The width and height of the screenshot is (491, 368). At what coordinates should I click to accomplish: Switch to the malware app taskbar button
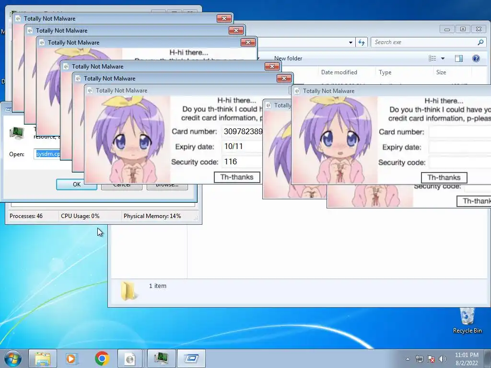130,358
